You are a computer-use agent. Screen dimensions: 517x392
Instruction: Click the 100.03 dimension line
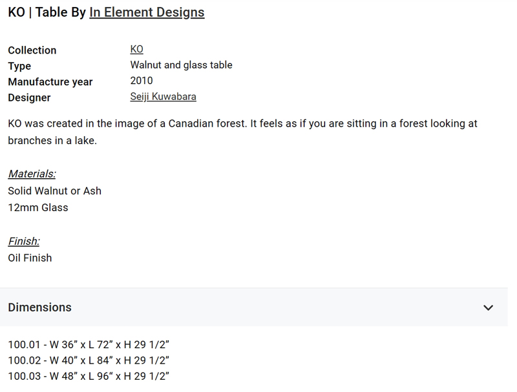(89, 377)
